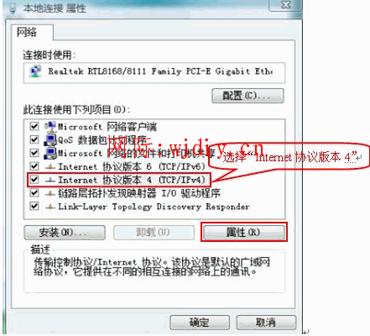The height and width of the screenshot is (336, 370).
Task: Toggle the Internet 协议版本 4 (TCP/IPv4) checkbox
Action: [x=34, y=179]
